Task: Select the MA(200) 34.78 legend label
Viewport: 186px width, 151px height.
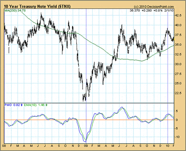Action: point(15,11)
